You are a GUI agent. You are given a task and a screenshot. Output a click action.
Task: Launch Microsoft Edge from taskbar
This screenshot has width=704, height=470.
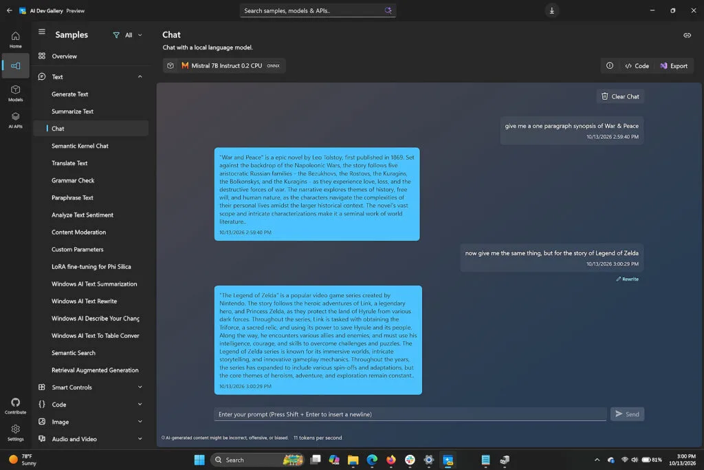coord(372,460)
